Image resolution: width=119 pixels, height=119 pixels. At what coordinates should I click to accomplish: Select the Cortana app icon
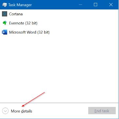5,14
